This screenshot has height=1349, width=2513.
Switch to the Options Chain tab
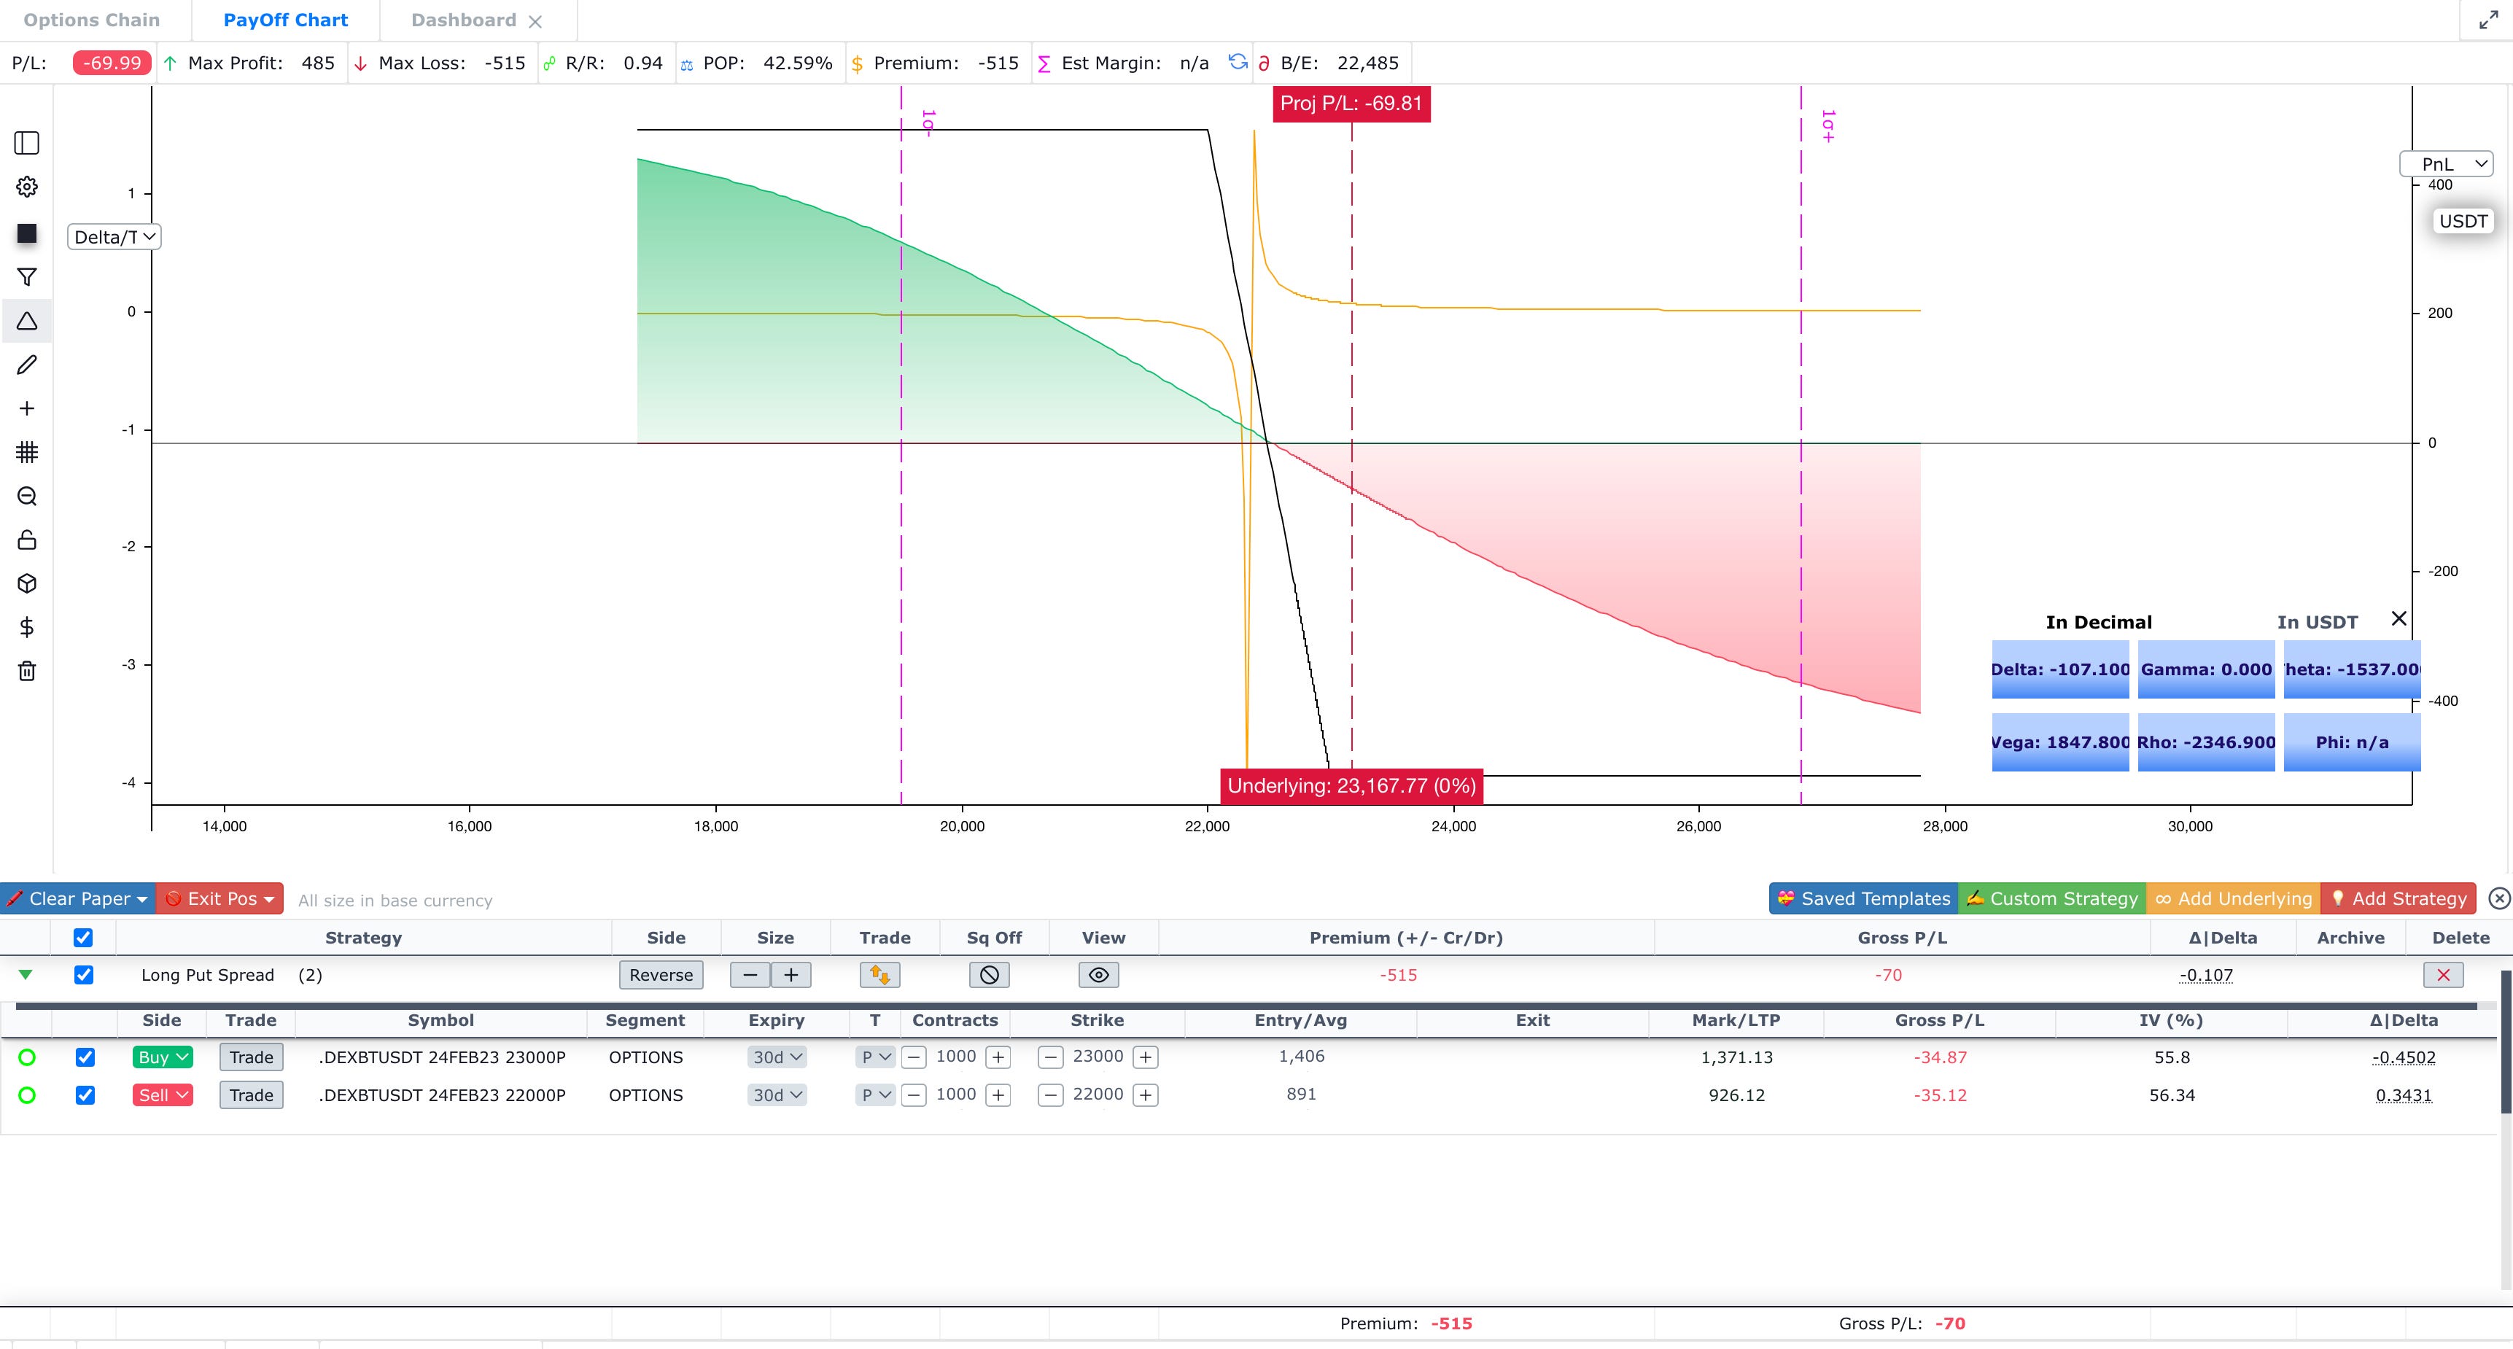92,20
